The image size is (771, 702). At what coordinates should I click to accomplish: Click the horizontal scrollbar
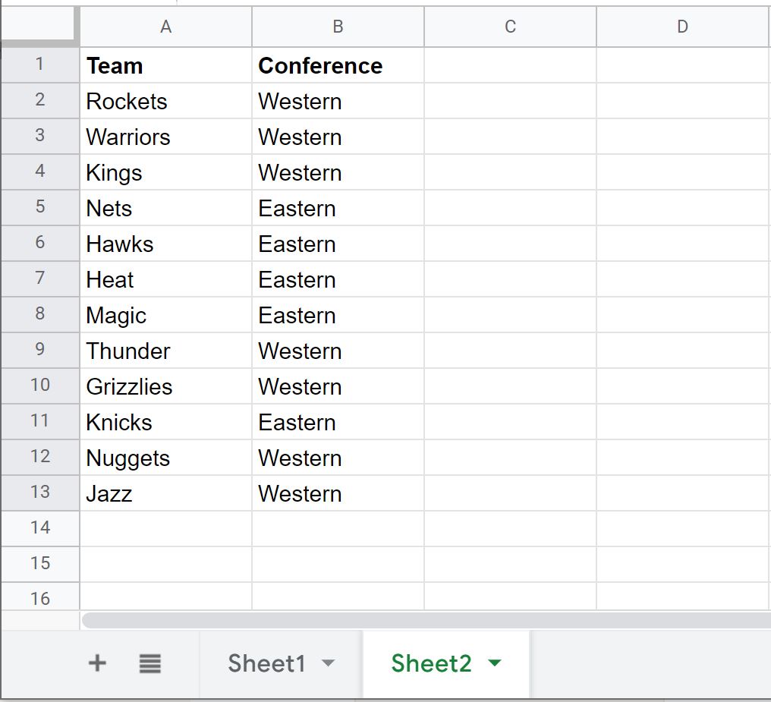pyautogui.click(x=426, y=620)
